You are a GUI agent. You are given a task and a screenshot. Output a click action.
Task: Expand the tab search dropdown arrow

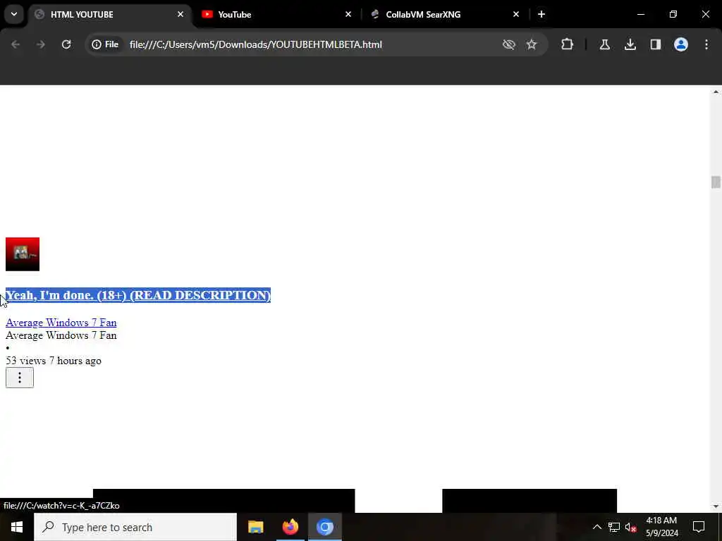pos(14,14)
